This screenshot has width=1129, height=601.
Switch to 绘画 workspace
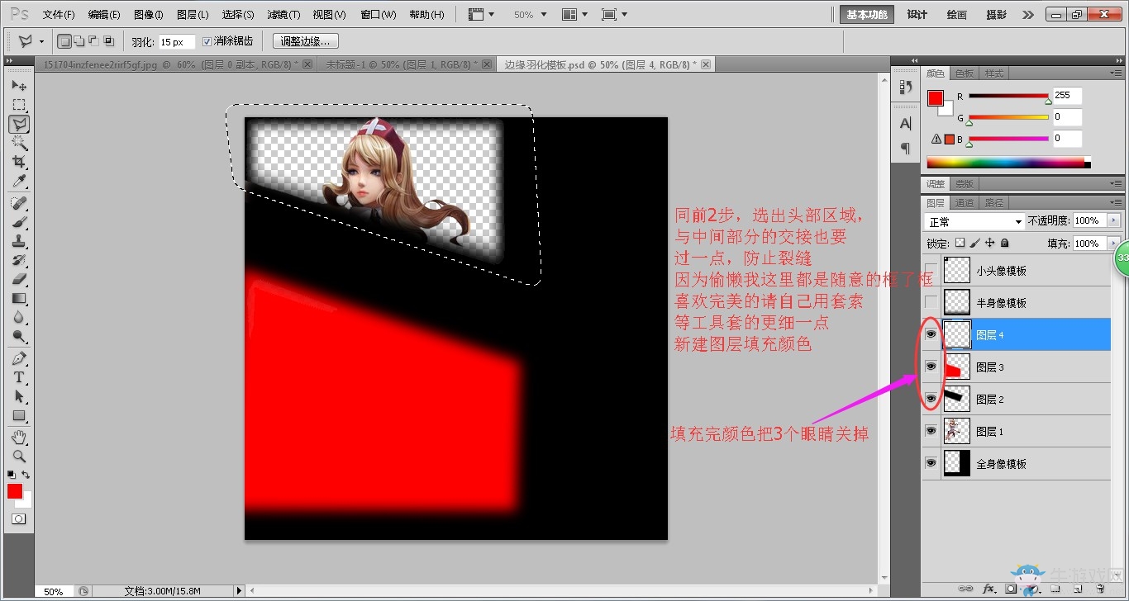(x=957, y=15)
